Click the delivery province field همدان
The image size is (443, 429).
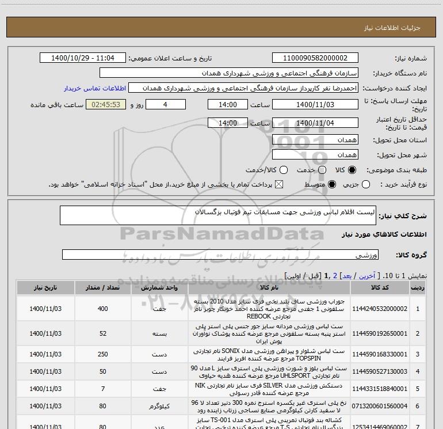(315, 139)
